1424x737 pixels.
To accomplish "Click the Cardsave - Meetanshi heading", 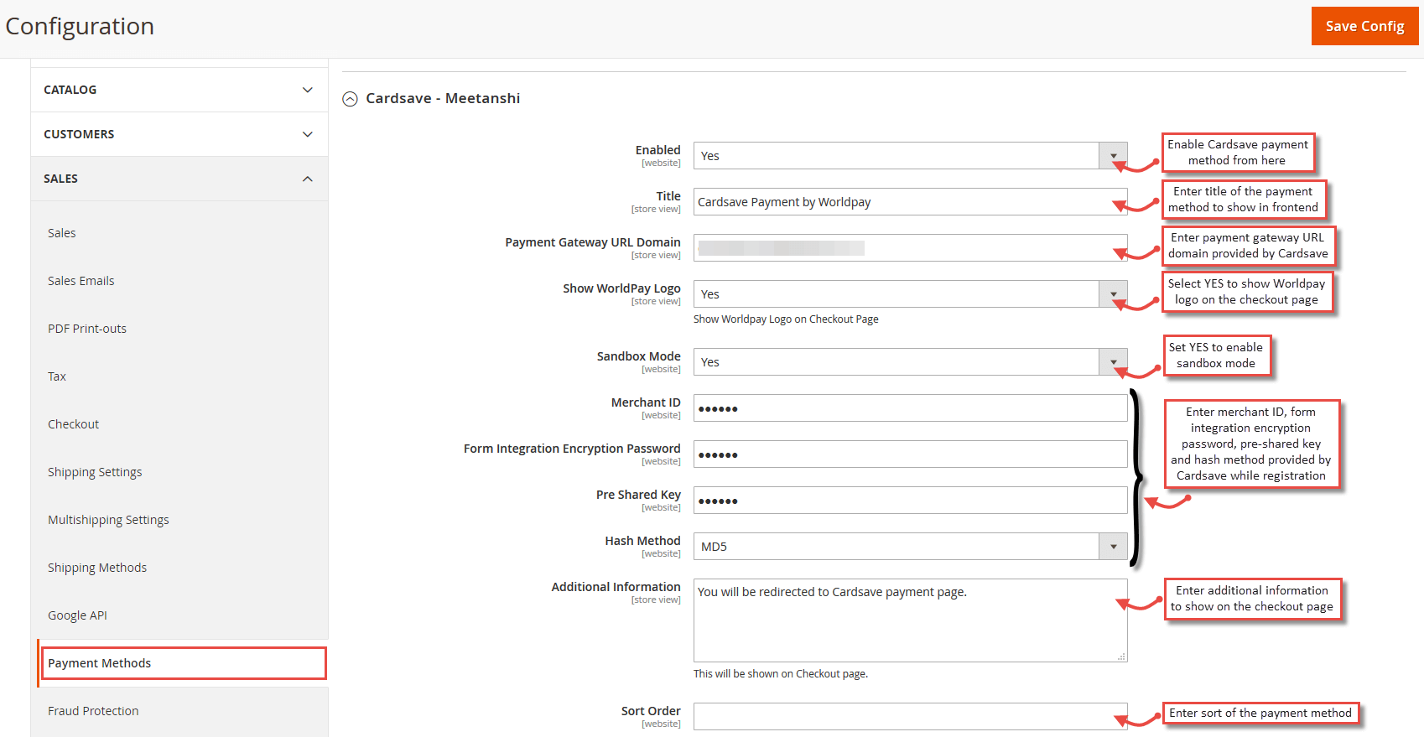I will click(443, 98).
